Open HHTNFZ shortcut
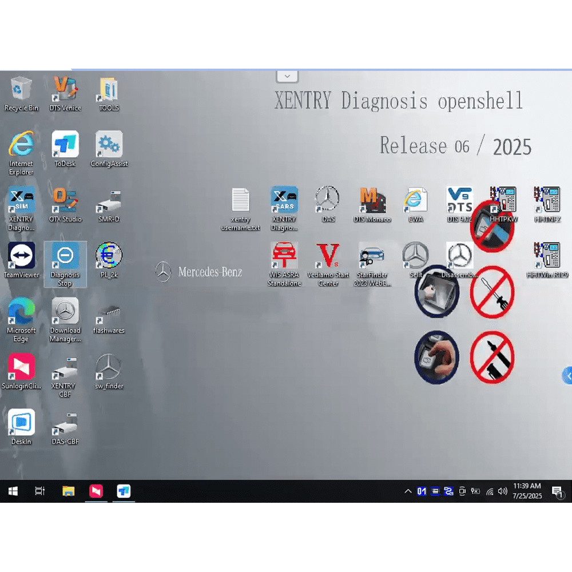Screen dimensions: 572x572 547,204
